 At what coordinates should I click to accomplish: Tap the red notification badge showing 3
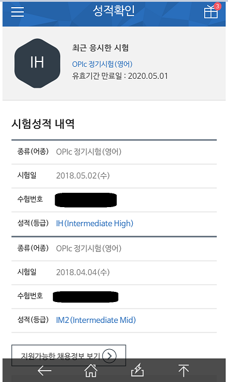(x=217, y=6)
